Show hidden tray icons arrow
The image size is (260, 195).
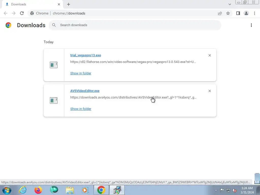216,190
